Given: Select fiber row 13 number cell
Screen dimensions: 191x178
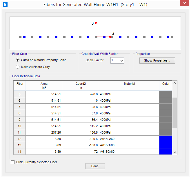Looking at the screenshot, I should (19, 145).
